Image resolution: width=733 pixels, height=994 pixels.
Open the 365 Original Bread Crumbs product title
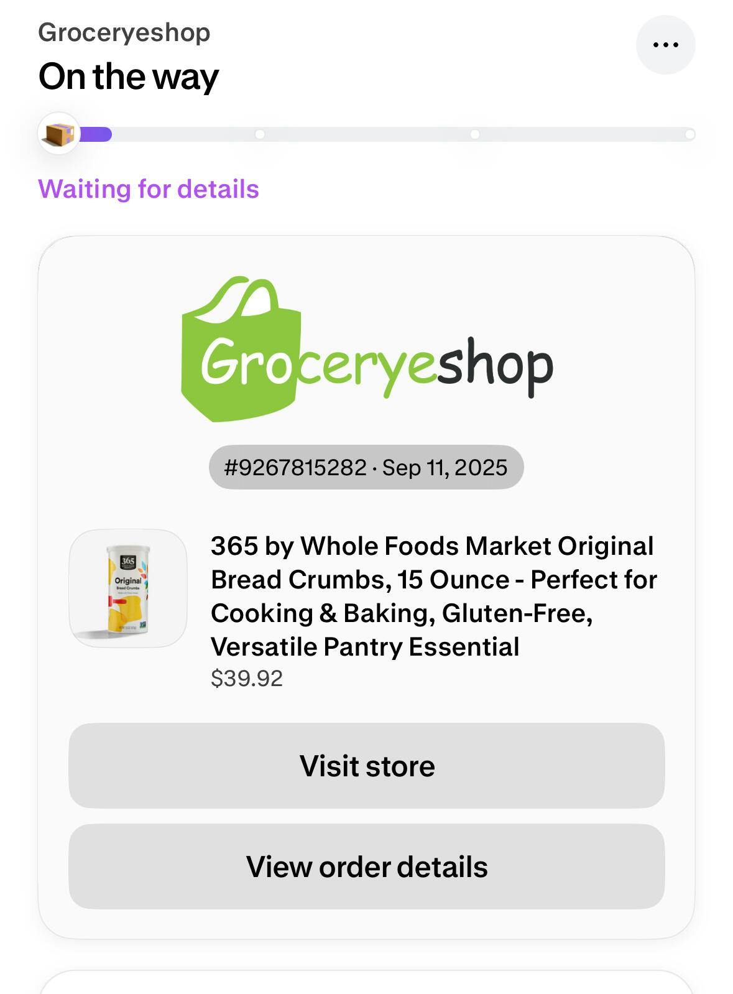point(433,596)
